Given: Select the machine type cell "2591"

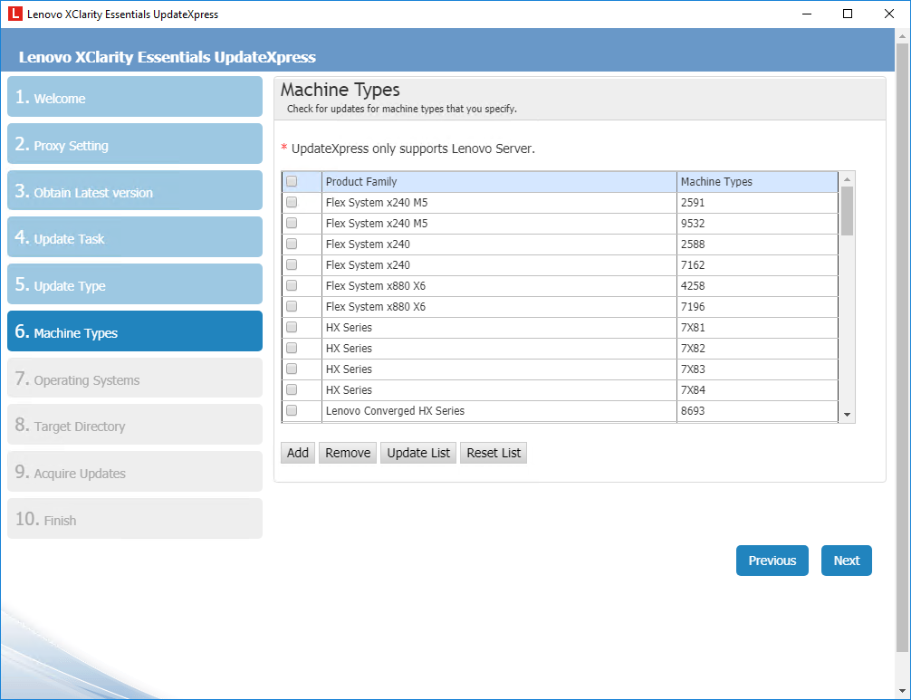Looking at the screenshot, I should [758, 203].
